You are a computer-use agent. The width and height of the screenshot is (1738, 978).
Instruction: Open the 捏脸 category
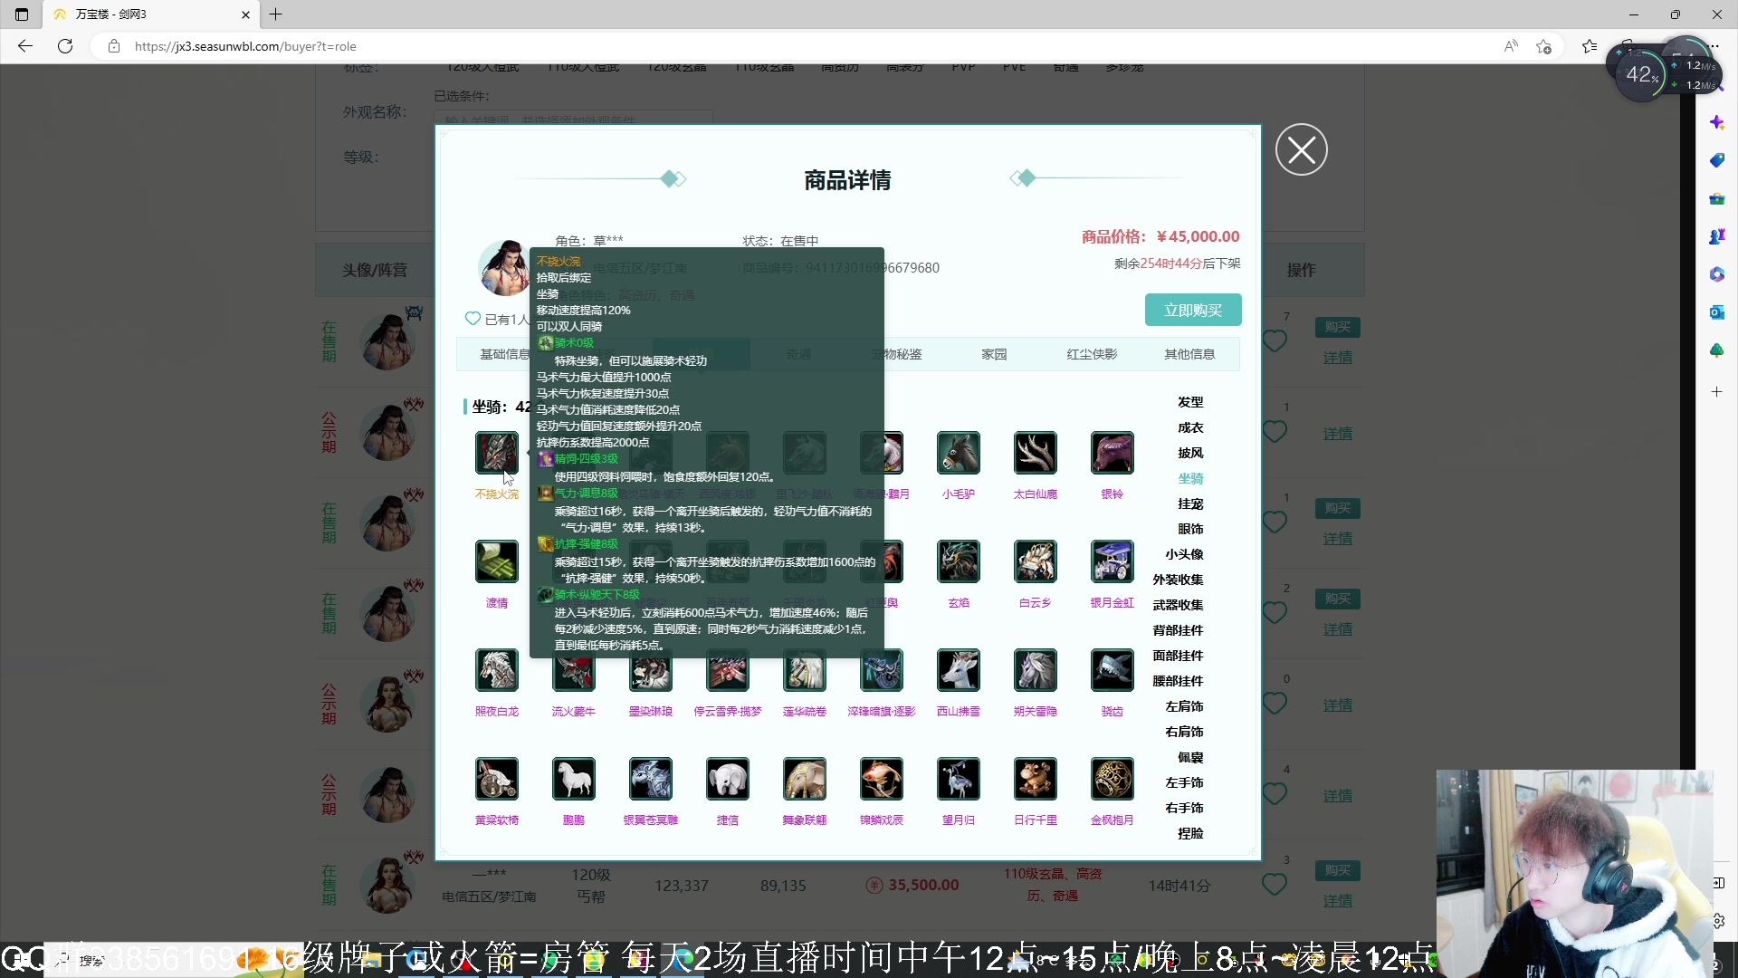click(1190, 833)
